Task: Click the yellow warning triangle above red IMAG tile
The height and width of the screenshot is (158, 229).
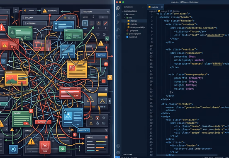Action: click(31, 141)
